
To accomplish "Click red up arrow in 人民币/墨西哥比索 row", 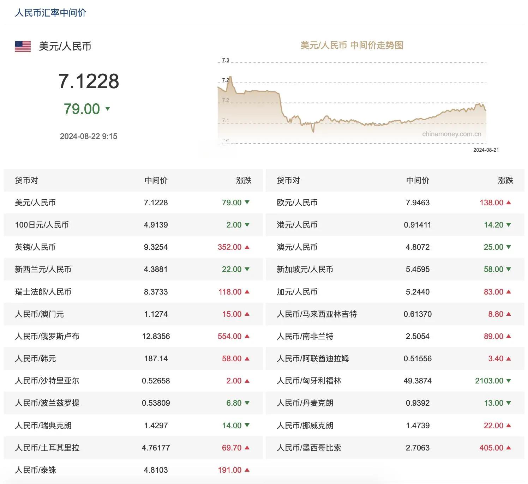I will pyautogui.click(x=509, y=448).
